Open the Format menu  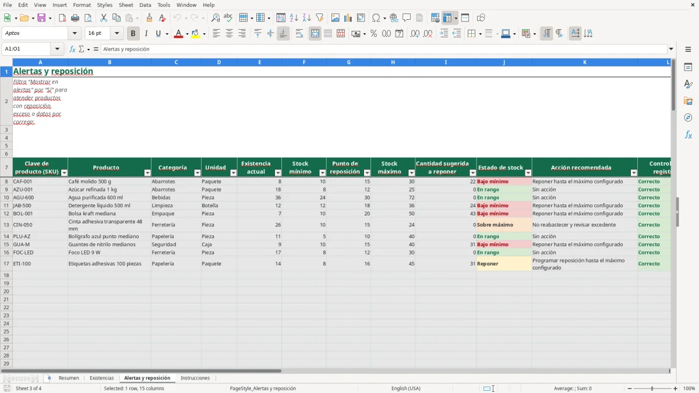(82, 5)
